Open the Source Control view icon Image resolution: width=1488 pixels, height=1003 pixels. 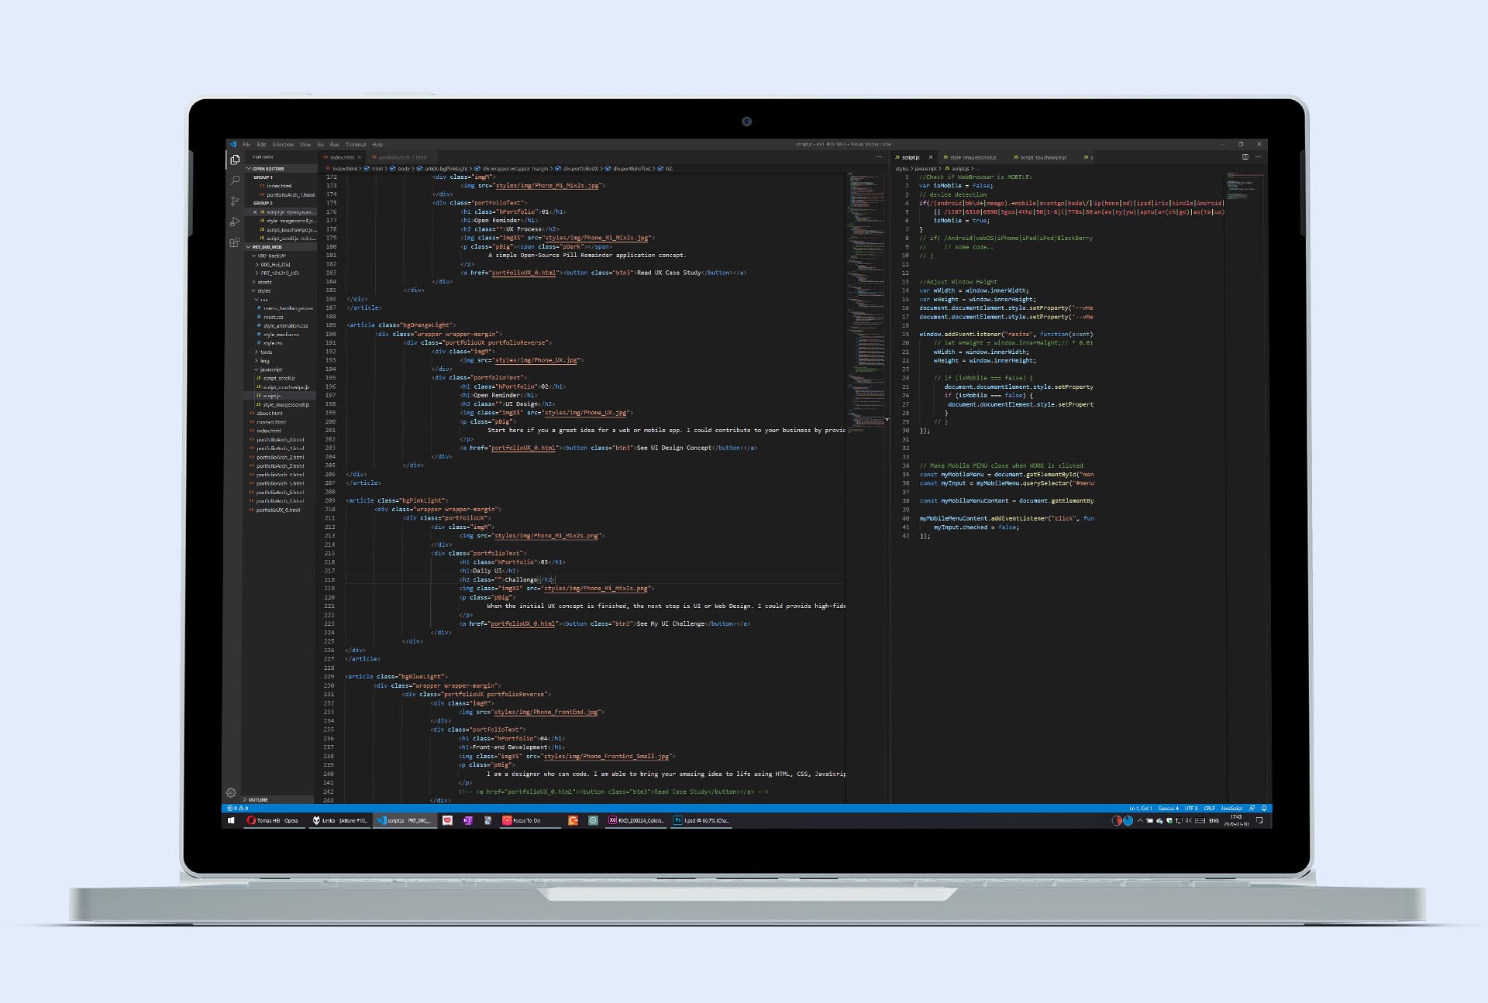click(x=235, y=201)
